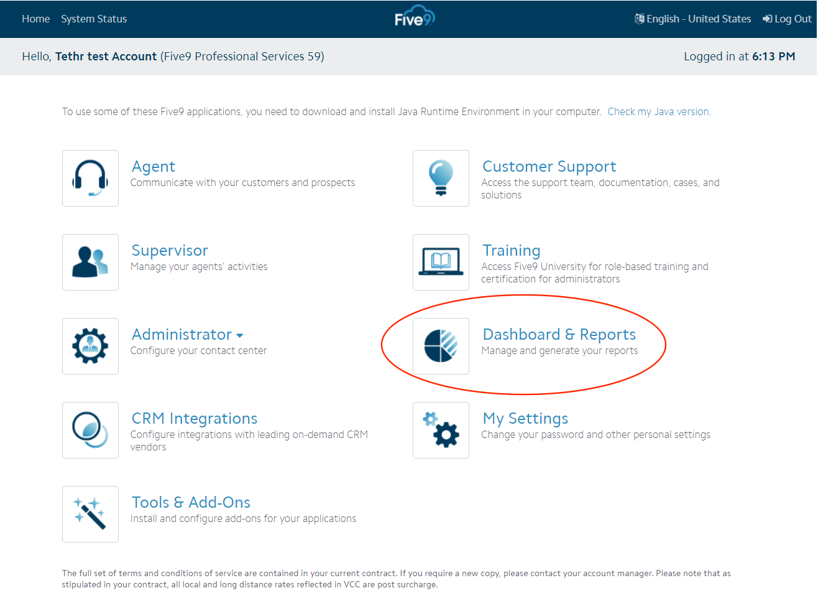Screen dimensions: 818x606
Task: Click the Customer Support lightbulb icon
Action: click(x=441, y=178)
